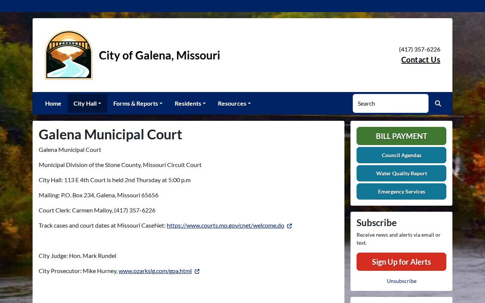Open the Resources dropdown menu
This screenshot has height=303, width=485.
pyautogui.click(x=234, y=103)
